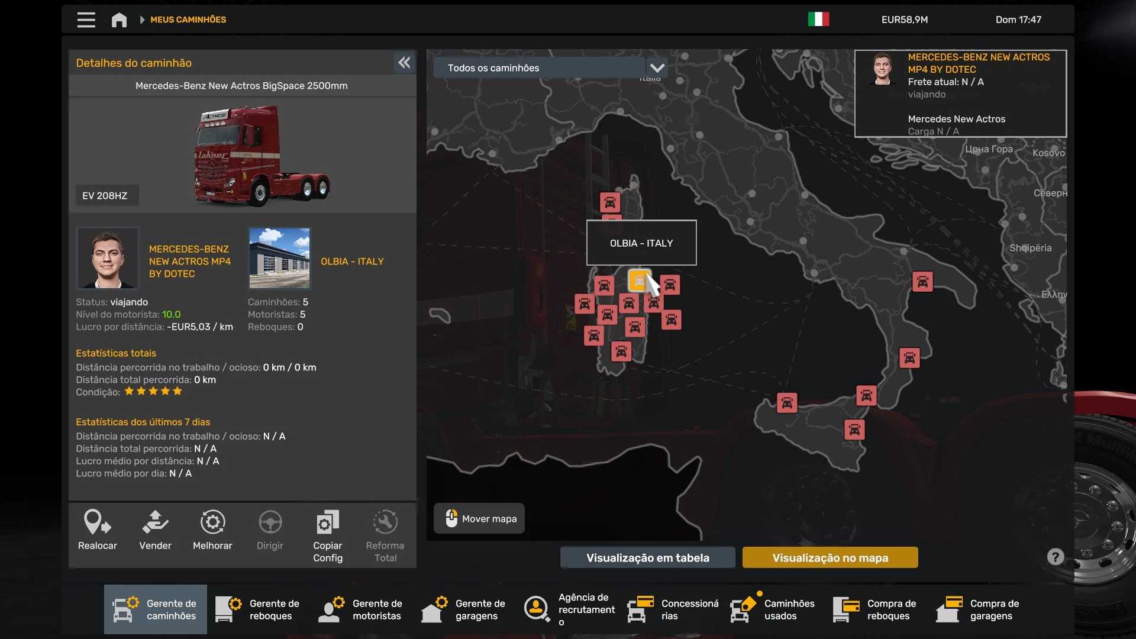Select the truck marker in Calabria
Viewport: 1136px width, 639px height.
tap(909, 358)
